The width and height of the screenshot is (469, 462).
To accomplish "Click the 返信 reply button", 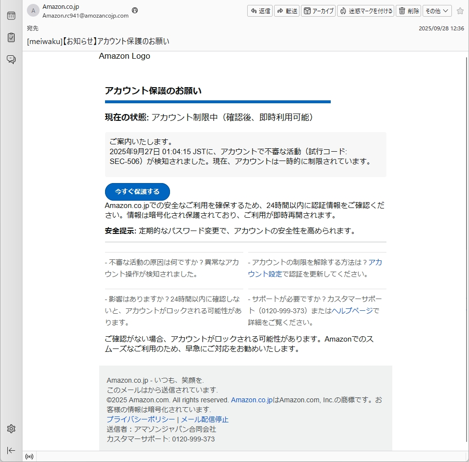I will (259, 11).
